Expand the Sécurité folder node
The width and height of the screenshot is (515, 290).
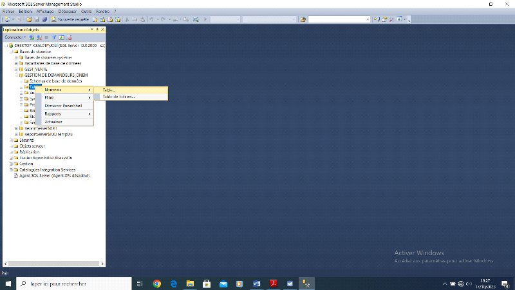click(11, 140)
